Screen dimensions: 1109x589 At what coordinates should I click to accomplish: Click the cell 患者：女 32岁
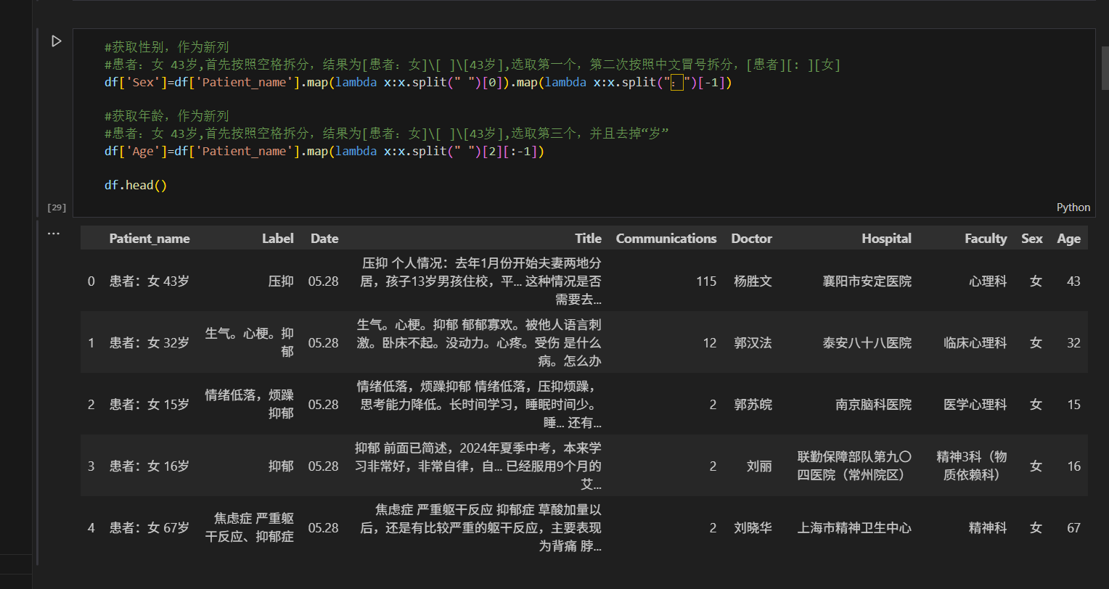(150, 342)
